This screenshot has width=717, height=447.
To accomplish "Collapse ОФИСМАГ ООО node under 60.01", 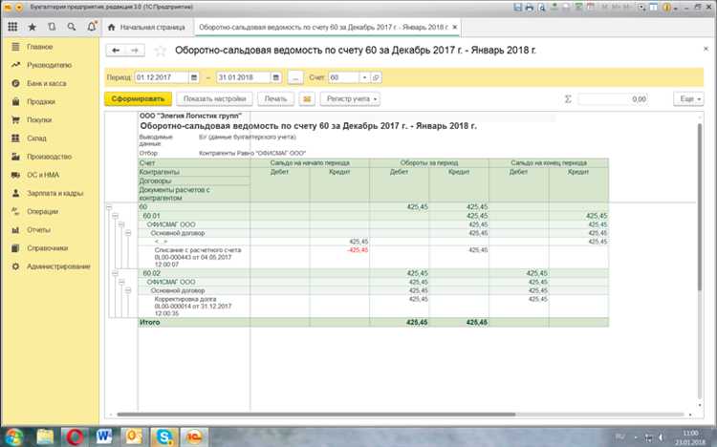I will click(x=121, y=224).
